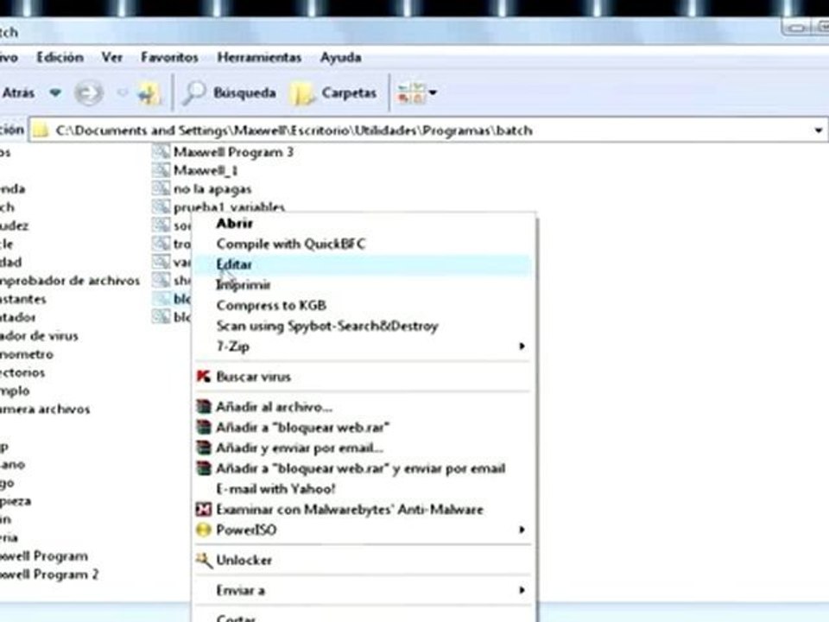Click the Views icon in toolbar
The width and height of the screenshot is (829, 622).
click(x=411, y=93)
